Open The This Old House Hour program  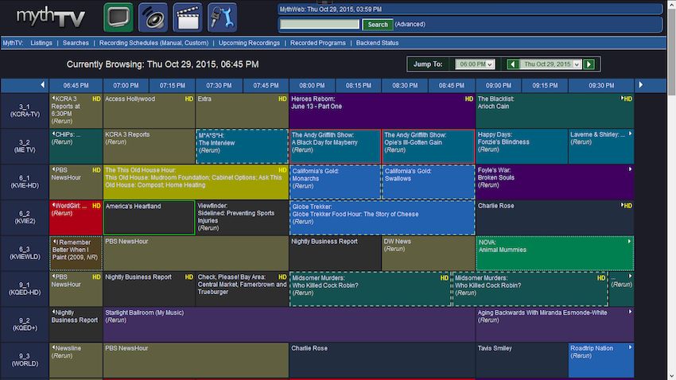pyautogui.click(x=196, y=182)
